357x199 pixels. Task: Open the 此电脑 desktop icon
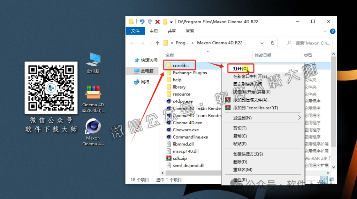[93, 63]
